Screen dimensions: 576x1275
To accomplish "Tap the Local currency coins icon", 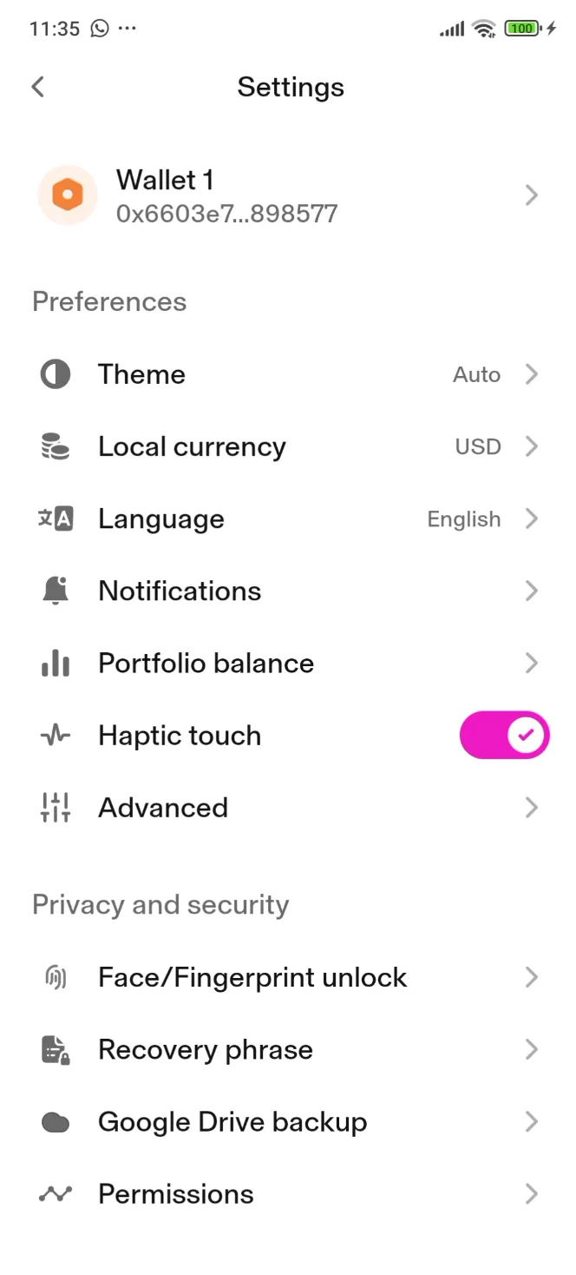I will tap(56, 446).
